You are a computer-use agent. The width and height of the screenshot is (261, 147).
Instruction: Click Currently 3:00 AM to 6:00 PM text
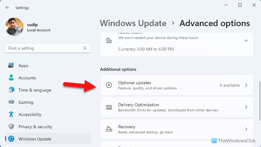[146, 49]
